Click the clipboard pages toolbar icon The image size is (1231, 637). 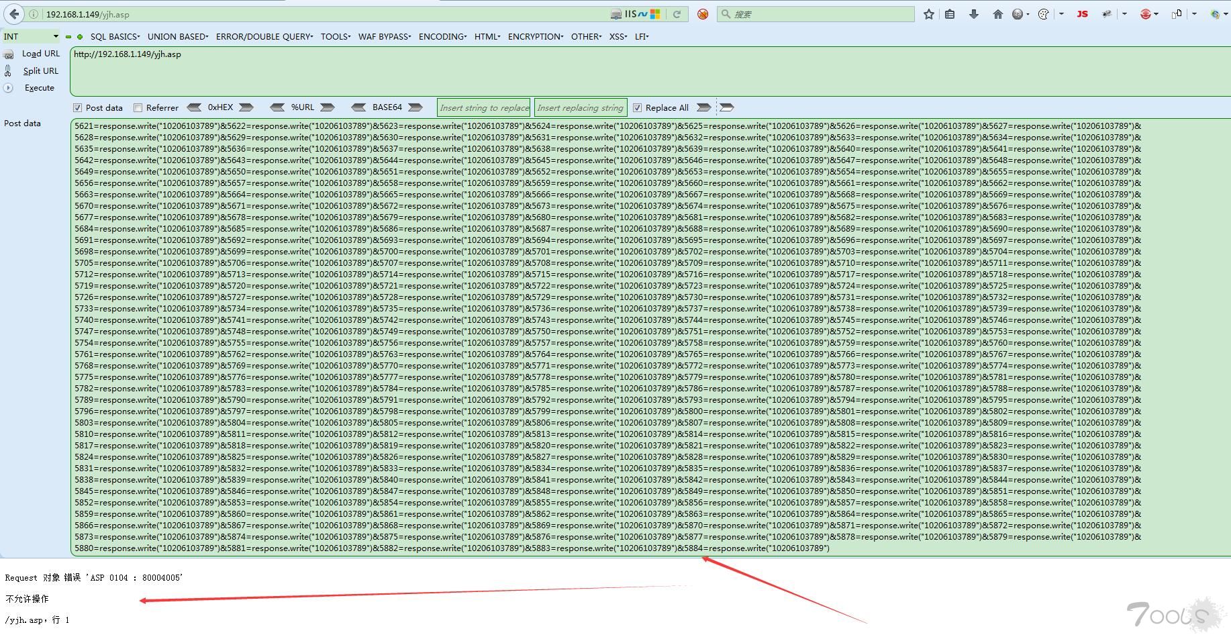[x=1177, y=14]
